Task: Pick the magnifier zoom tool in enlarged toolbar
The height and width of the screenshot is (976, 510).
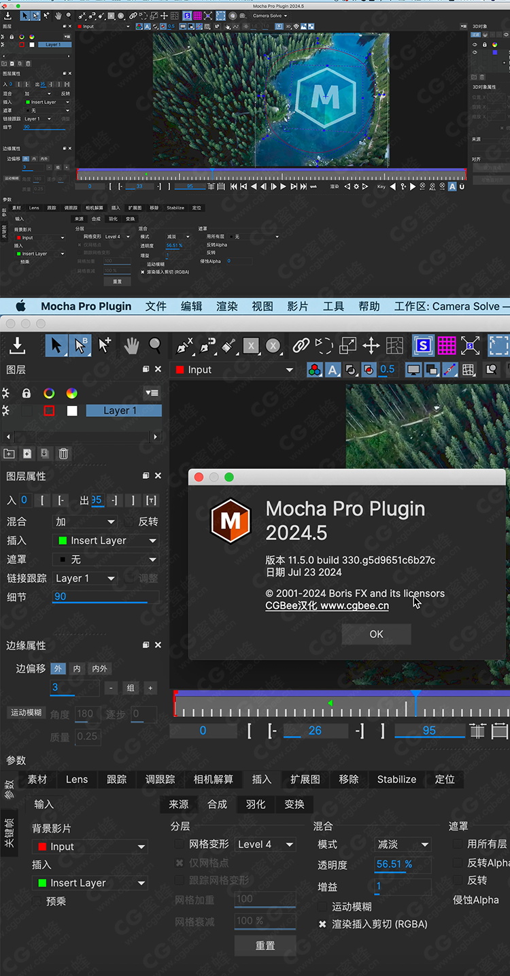Action: click(155, 346)
